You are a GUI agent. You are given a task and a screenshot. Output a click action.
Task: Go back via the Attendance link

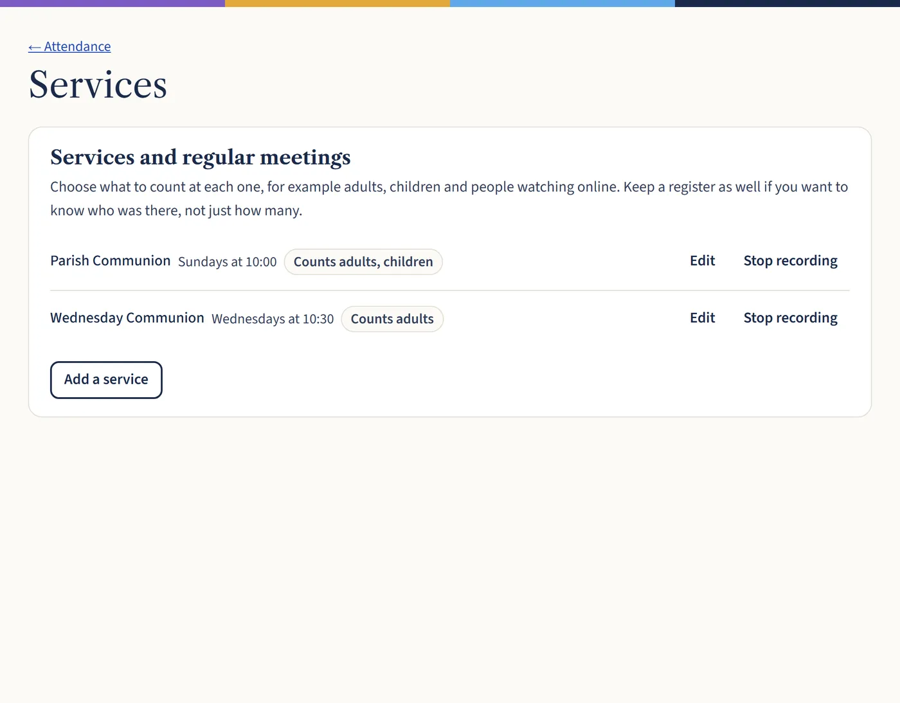tap(69, 46)
